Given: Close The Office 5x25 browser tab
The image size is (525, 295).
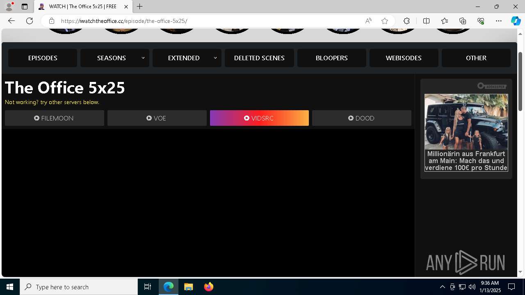Looking at the screenshot, I should click(126, 7).
